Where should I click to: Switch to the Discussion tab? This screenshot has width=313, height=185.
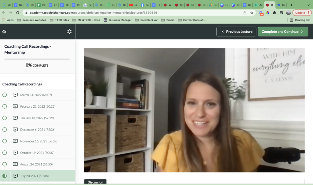coord(95,182)
